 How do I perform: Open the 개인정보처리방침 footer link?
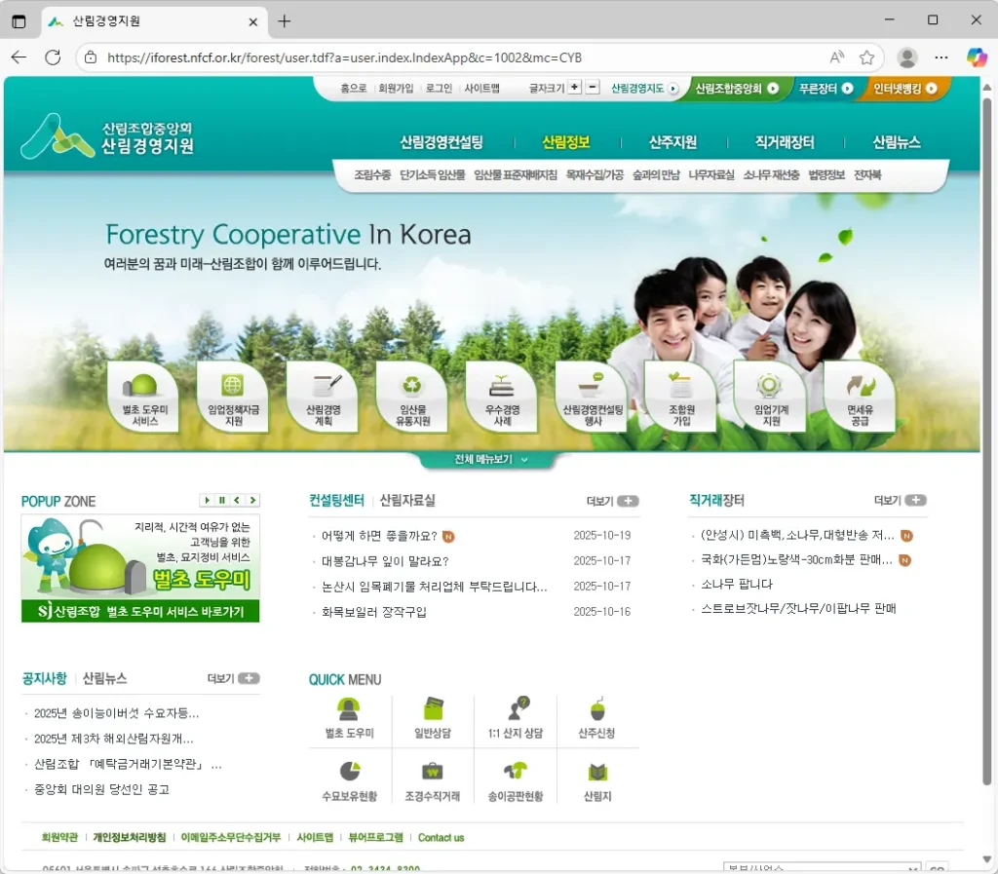click(x=130, y=837)
